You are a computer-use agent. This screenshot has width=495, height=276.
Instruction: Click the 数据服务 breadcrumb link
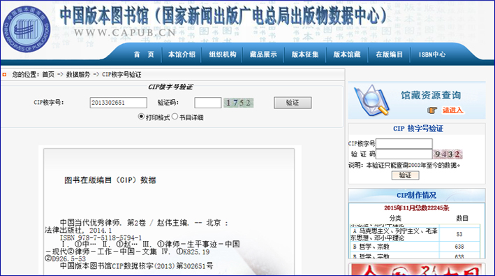pos(78,75)
